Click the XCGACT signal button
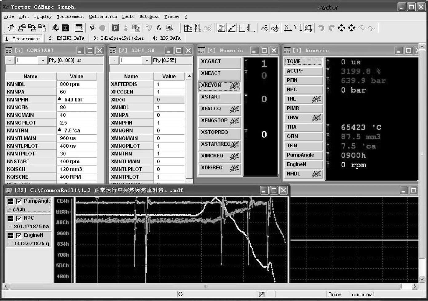 pos(219,62)
